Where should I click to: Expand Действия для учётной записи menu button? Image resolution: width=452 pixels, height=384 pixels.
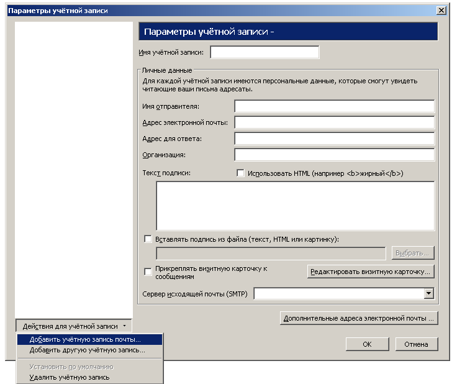point(74,326)
